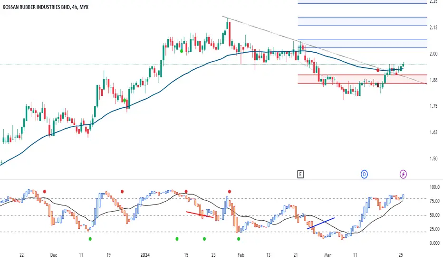Screen dimensions: 443x261
Task: Click the '22' date label
Action: coord(21,255)
